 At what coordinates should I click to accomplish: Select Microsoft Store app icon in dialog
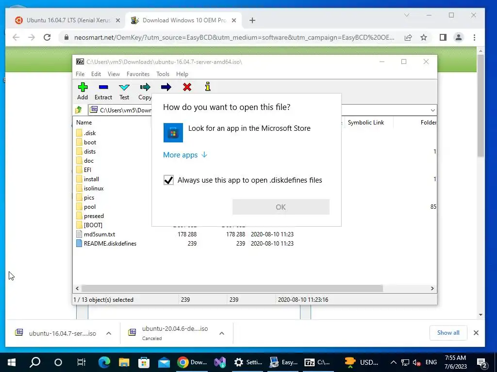click(x=173, y=133)
